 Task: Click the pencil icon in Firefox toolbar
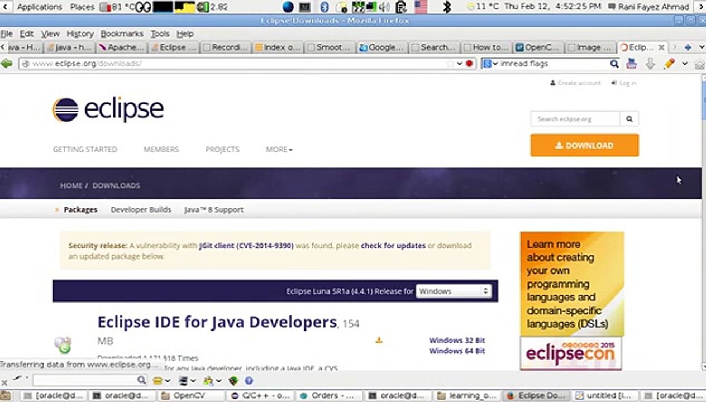(669, 64)
